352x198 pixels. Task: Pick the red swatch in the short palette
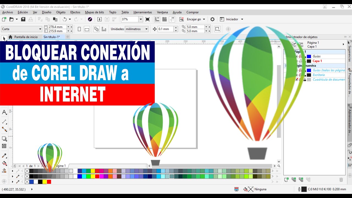49,182
